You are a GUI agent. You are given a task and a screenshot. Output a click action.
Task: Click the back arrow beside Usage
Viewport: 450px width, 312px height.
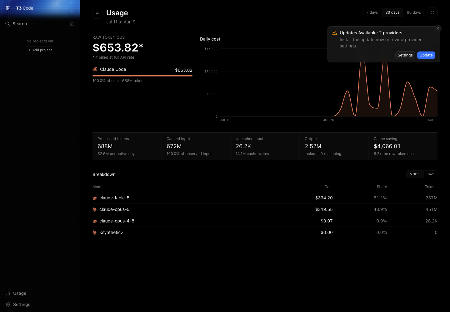pos(97,14)
